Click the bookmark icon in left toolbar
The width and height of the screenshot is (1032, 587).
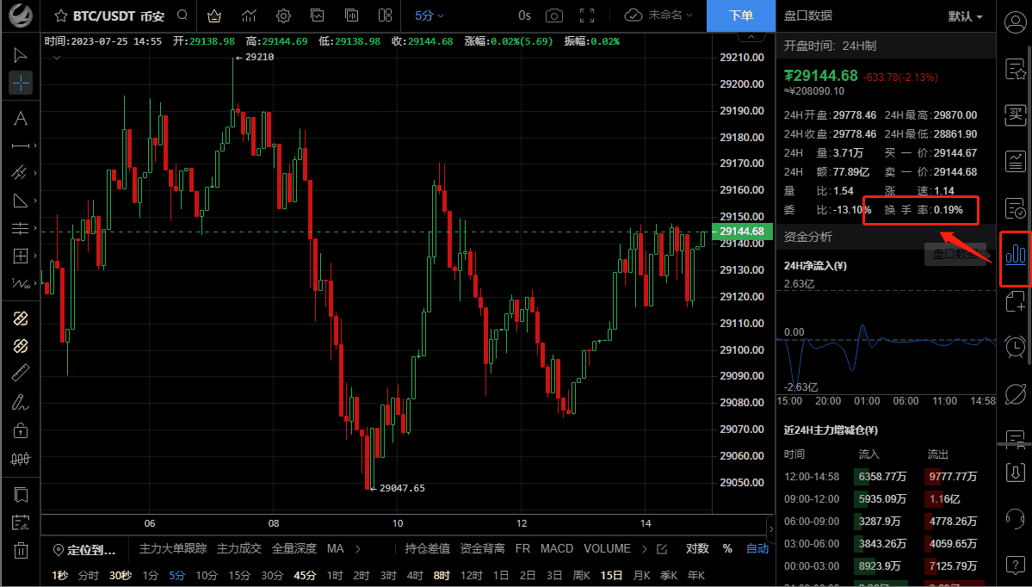point(21,495)
